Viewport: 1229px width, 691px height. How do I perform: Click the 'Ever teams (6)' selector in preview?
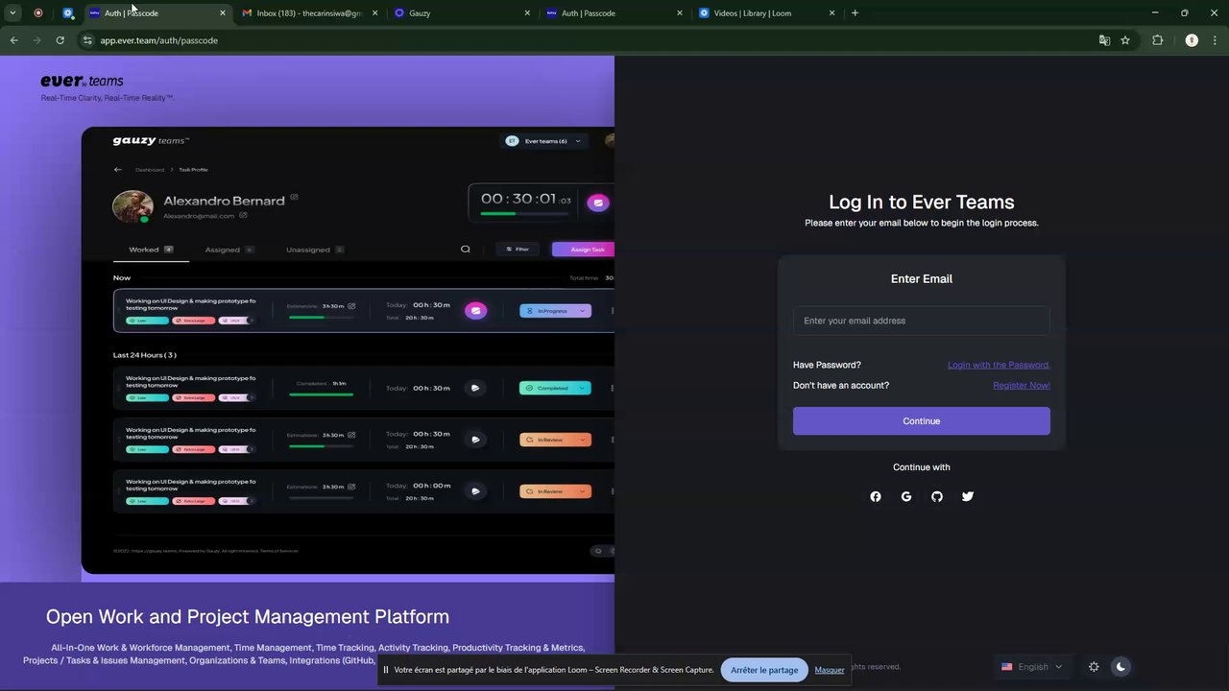(x=544, y=141)
